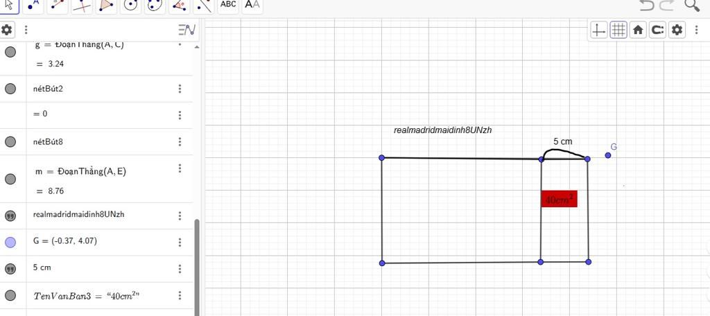
Task: Select the Line through two points tool
Action: click(57, 5)
